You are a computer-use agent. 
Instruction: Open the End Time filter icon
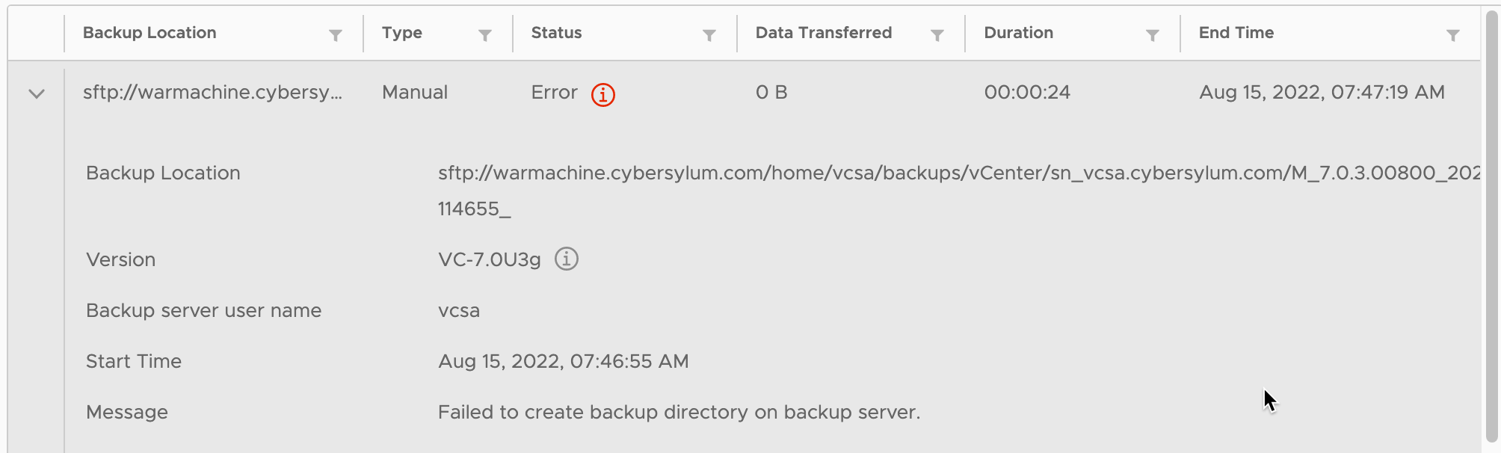point(1453,35)
